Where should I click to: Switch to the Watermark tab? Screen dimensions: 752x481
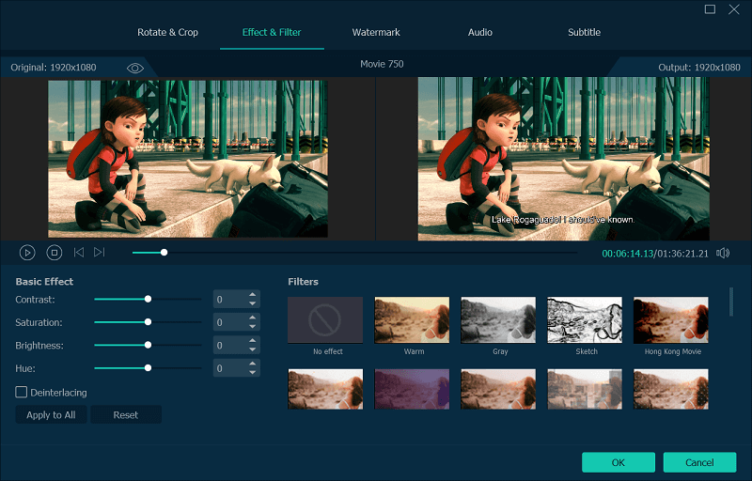tap(376, 32)
